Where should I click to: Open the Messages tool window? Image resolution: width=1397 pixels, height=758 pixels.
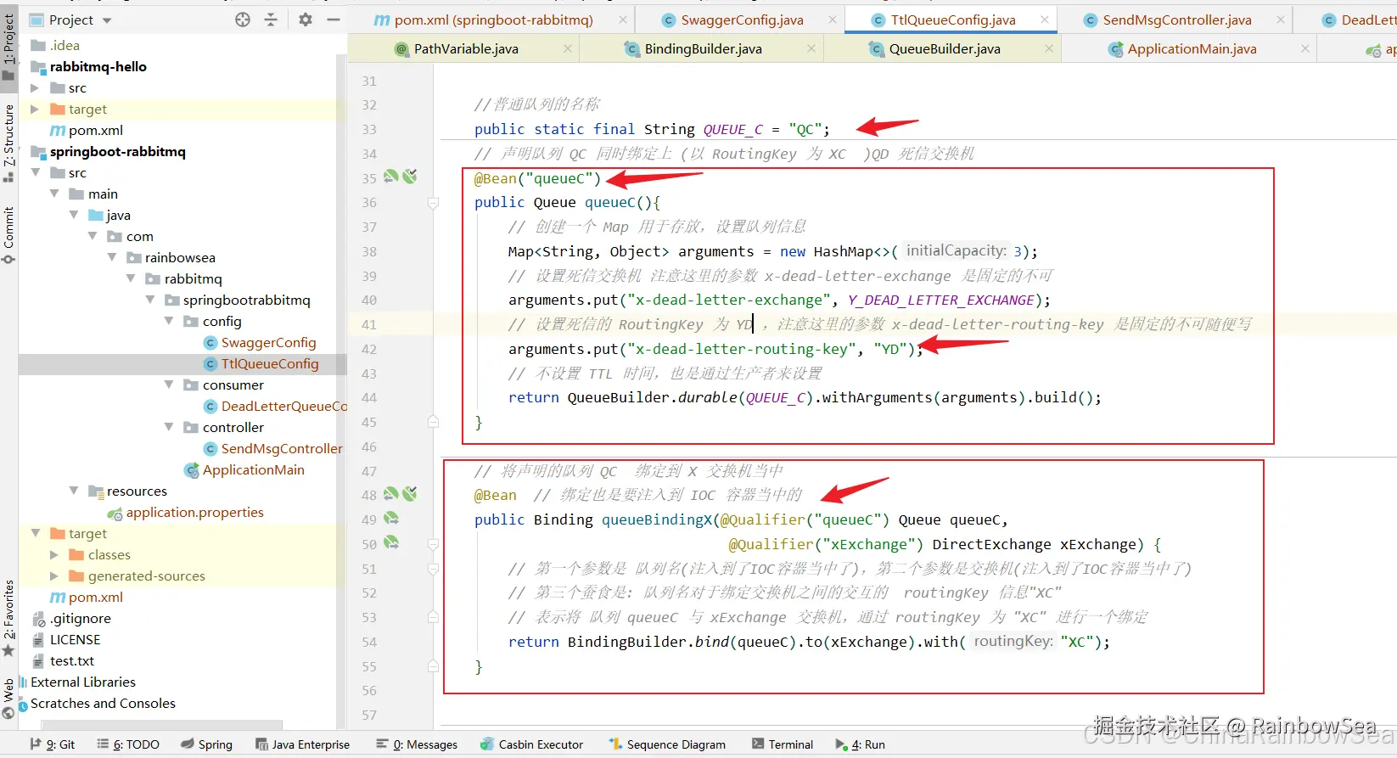click(x=417, y=744)
